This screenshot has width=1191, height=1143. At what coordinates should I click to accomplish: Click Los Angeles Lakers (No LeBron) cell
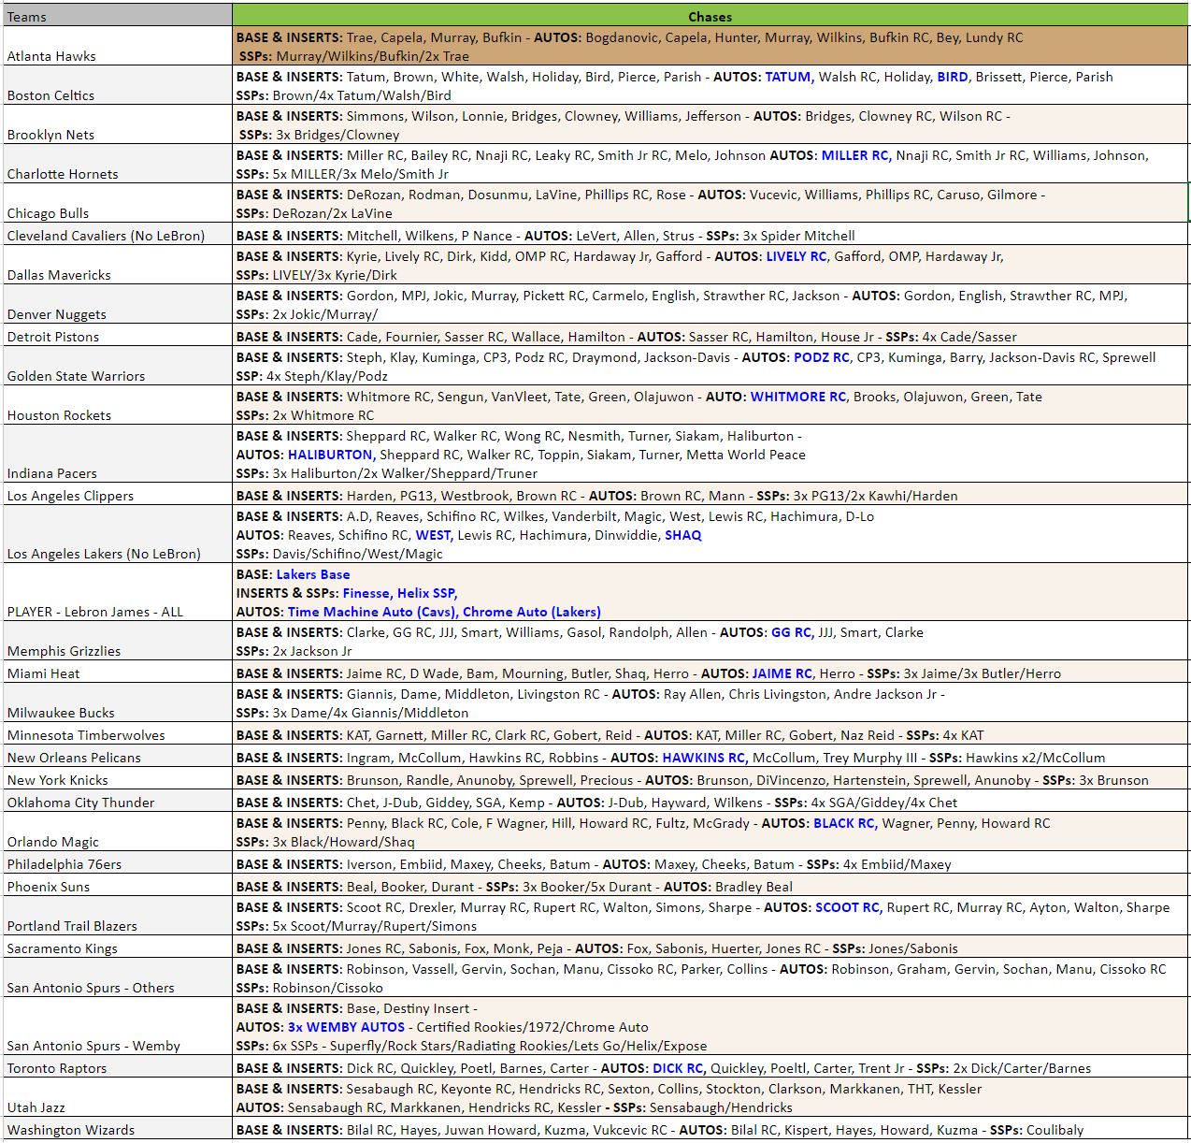(118, 535)
